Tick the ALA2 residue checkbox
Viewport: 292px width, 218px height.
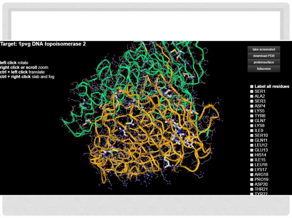tap(252, 96)
